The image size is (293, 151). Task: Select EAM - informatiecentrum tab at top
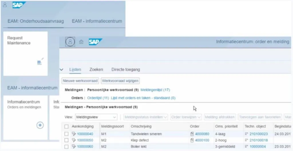click(97, 21)
